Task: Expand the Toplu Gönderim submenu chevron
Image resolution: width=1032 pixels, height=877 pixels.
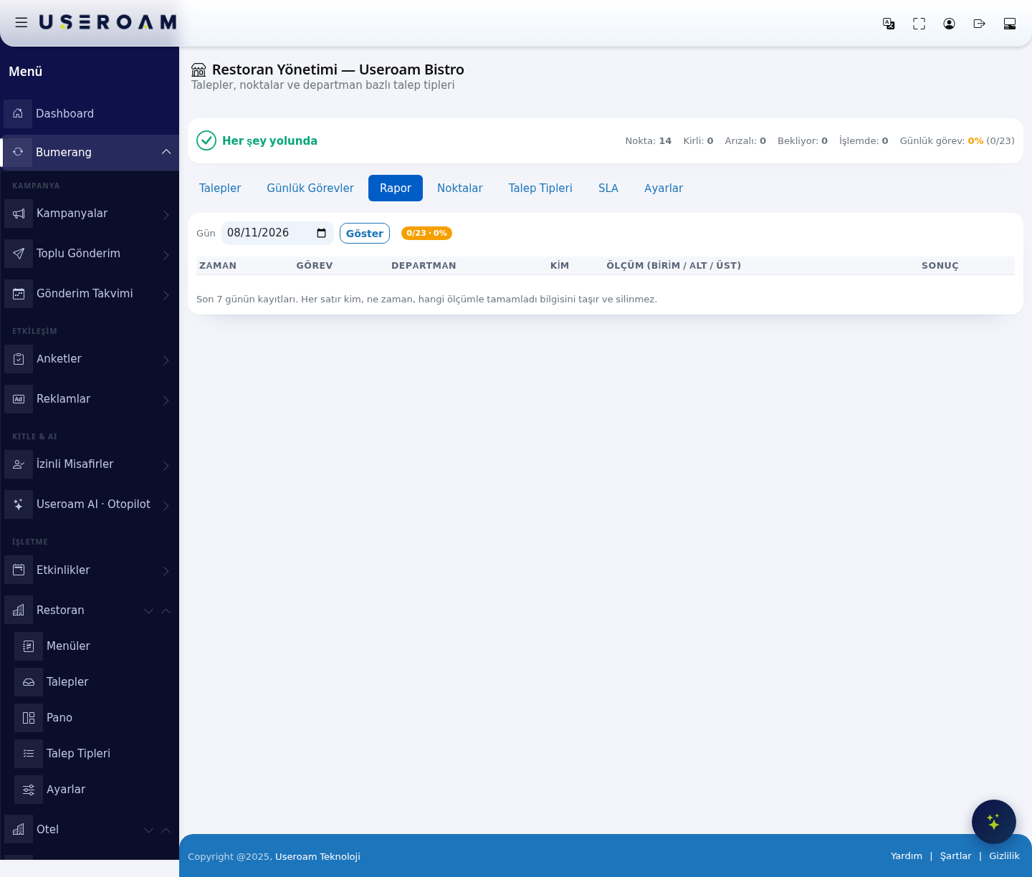Action: pos(166,254)
